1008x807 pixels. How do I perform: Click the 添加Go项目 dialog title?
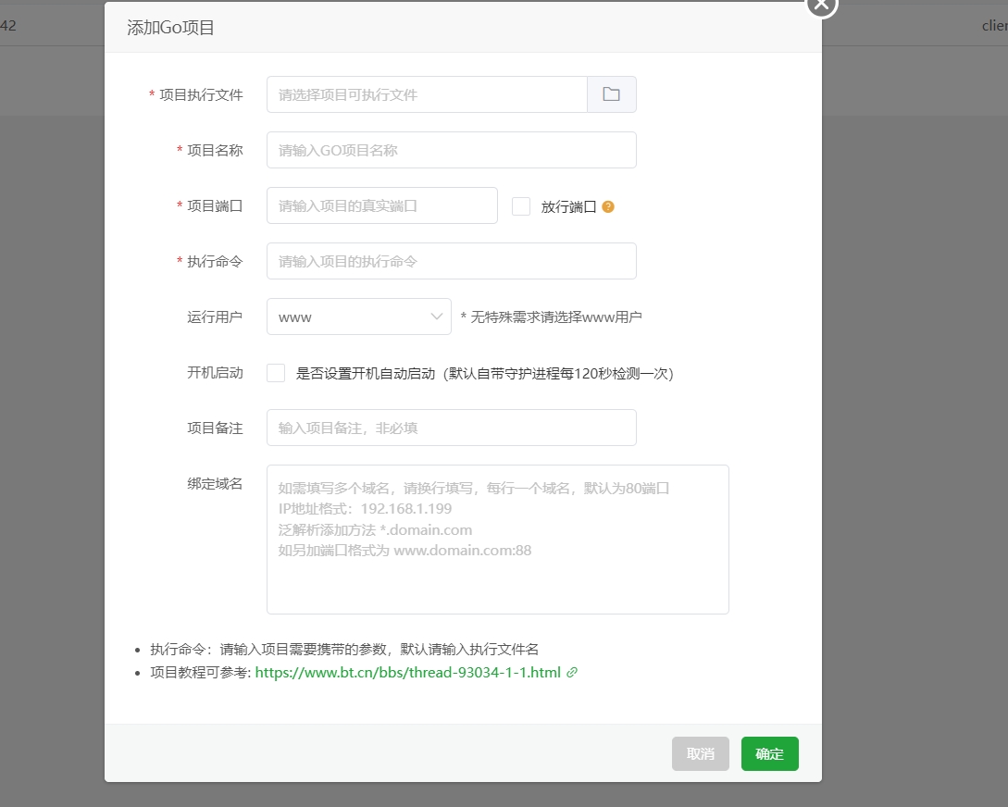pos(170,28)
